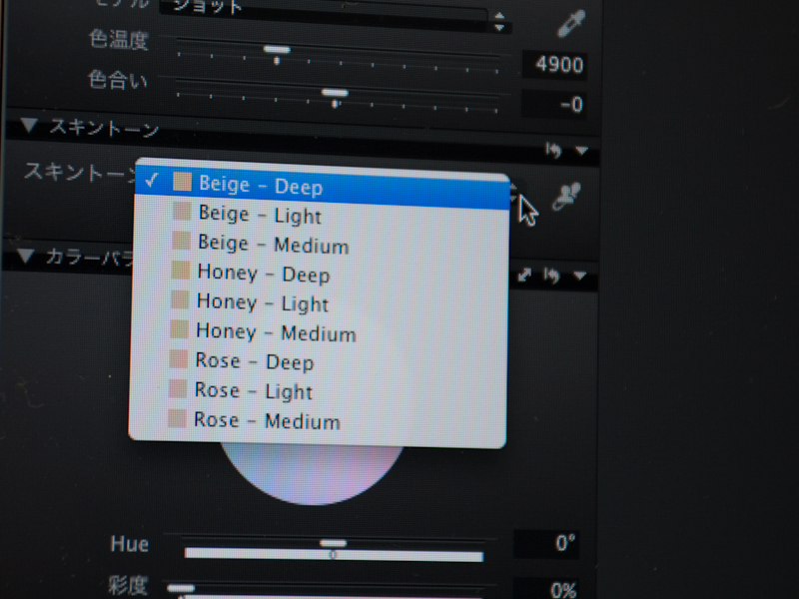This screenshot has width=799, height=599.
Task: Reset the スキントーン panel adjustments
Action: click(553, 151)
